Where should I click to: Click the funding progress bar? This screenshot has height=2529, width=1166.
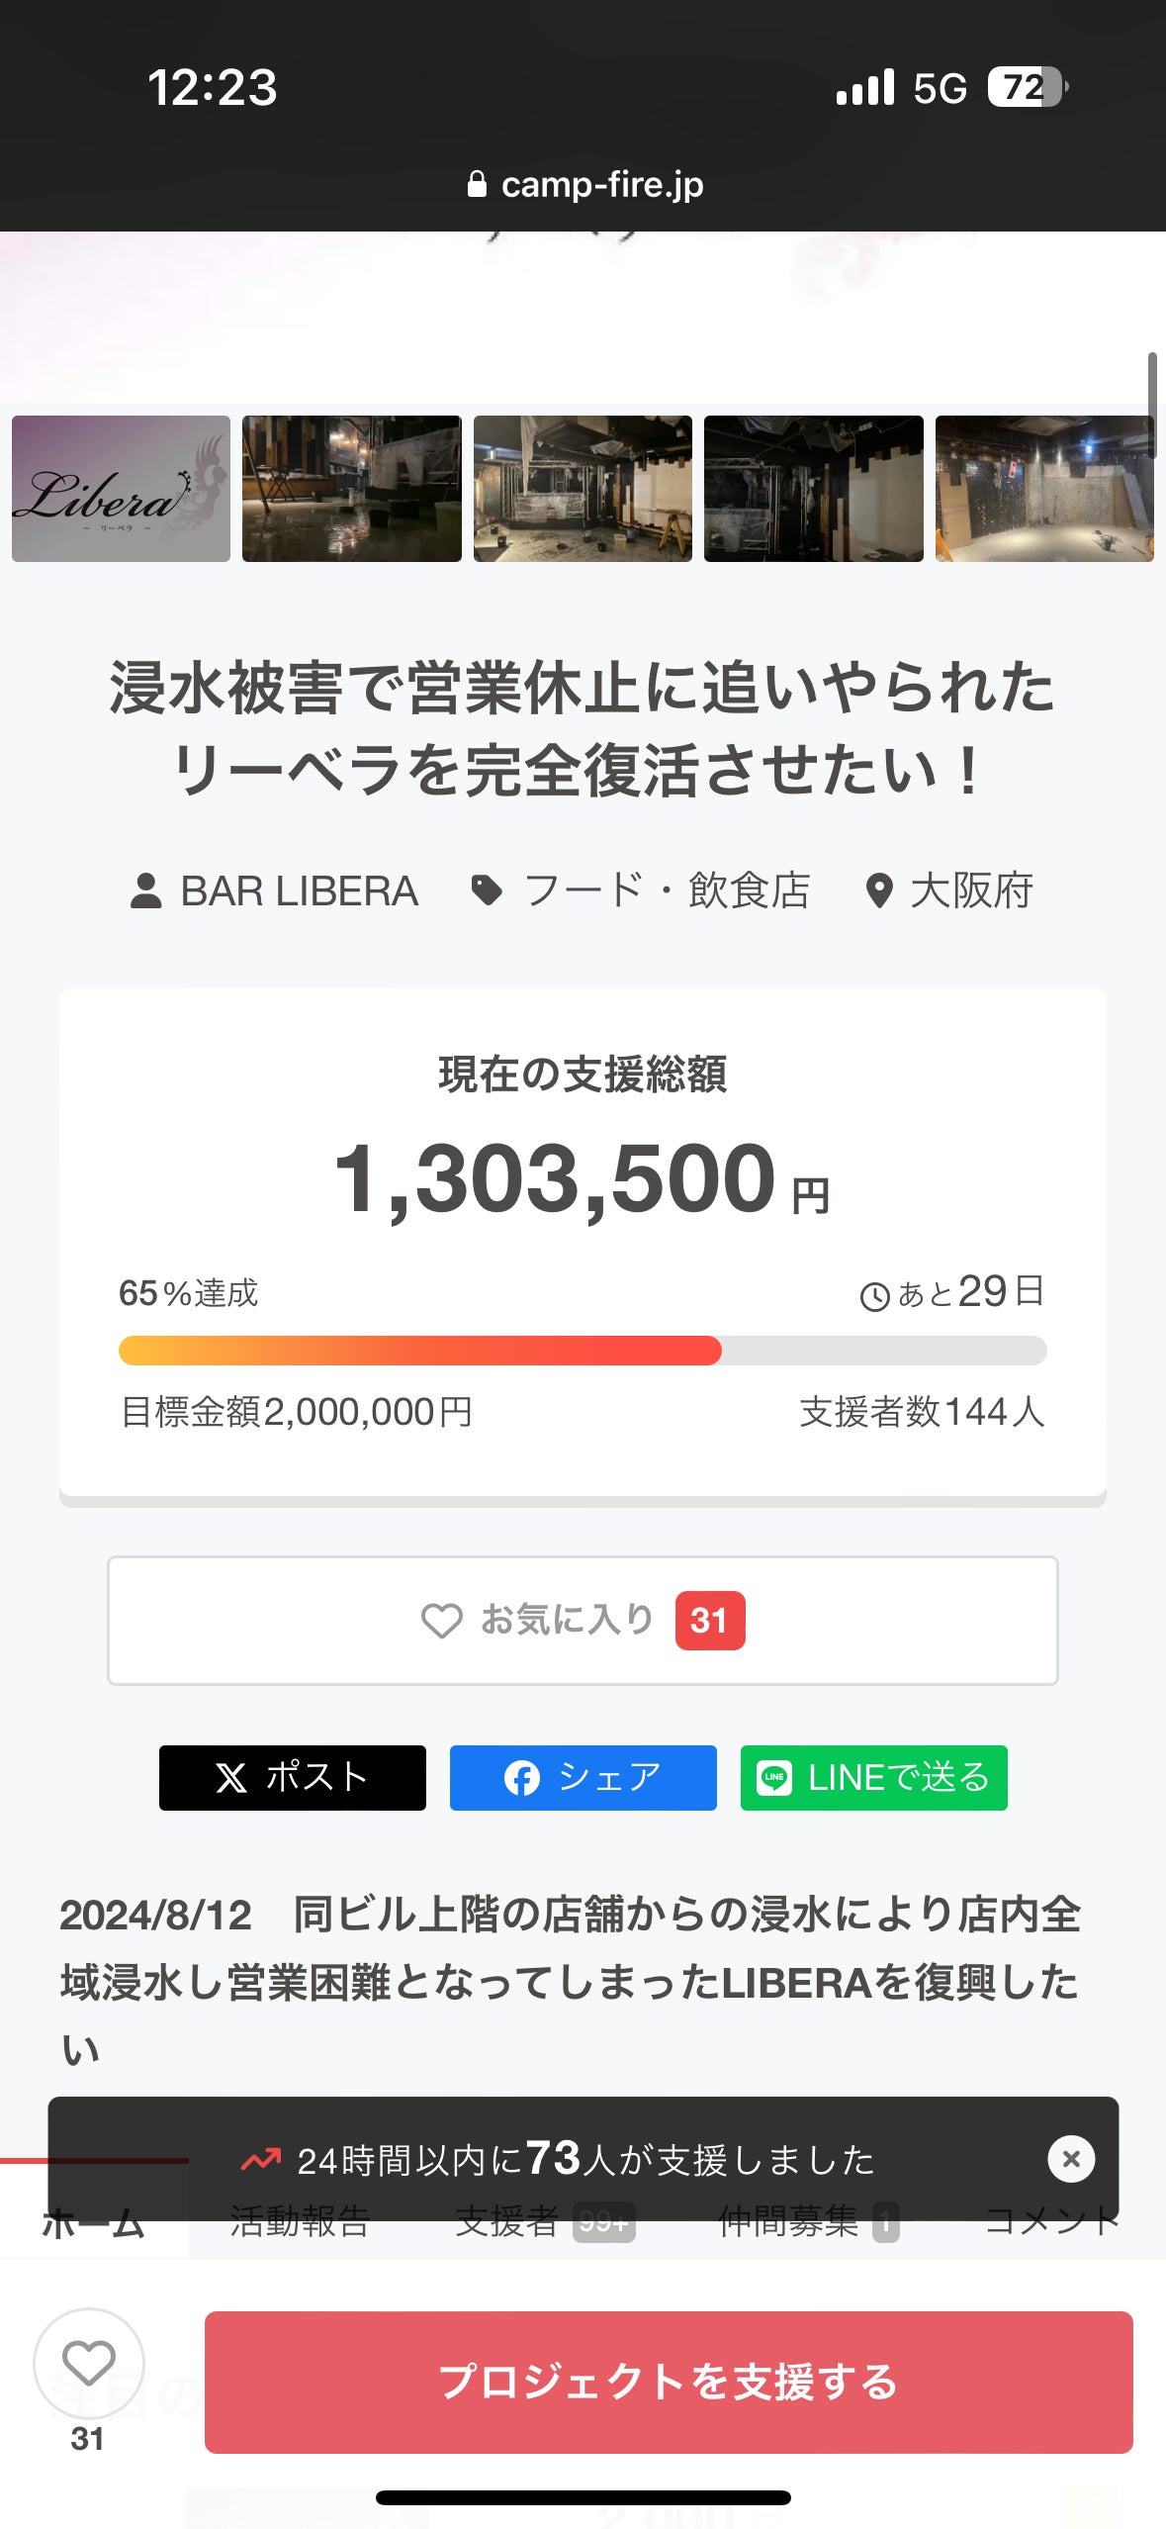[x=583, y=1351]
